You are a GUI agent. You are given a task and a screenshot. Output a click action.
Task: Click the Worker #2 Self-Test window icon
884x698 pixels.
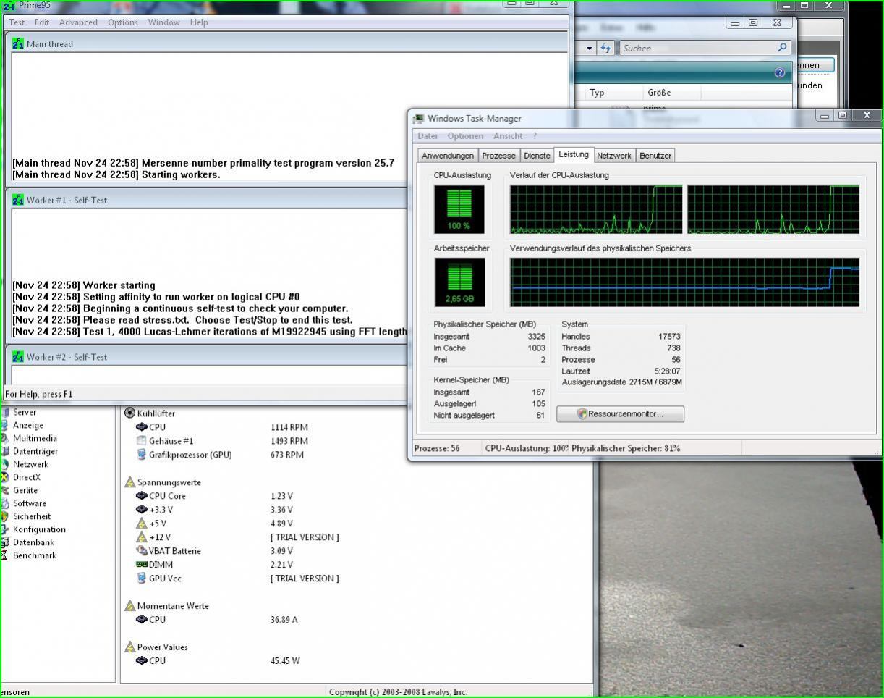tap(18, 357)
